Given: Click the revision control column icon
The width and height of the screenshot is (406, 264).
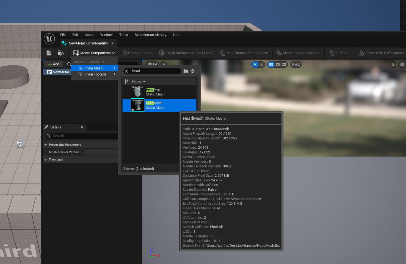Looking at the screenshot, I should (127, 82).
